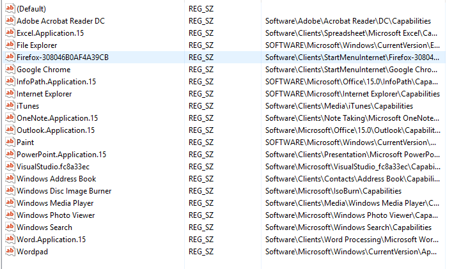Select the Word.Application.15 name
Screen dimensions: 452x269
pyautogui.click(x=51, y=240)
